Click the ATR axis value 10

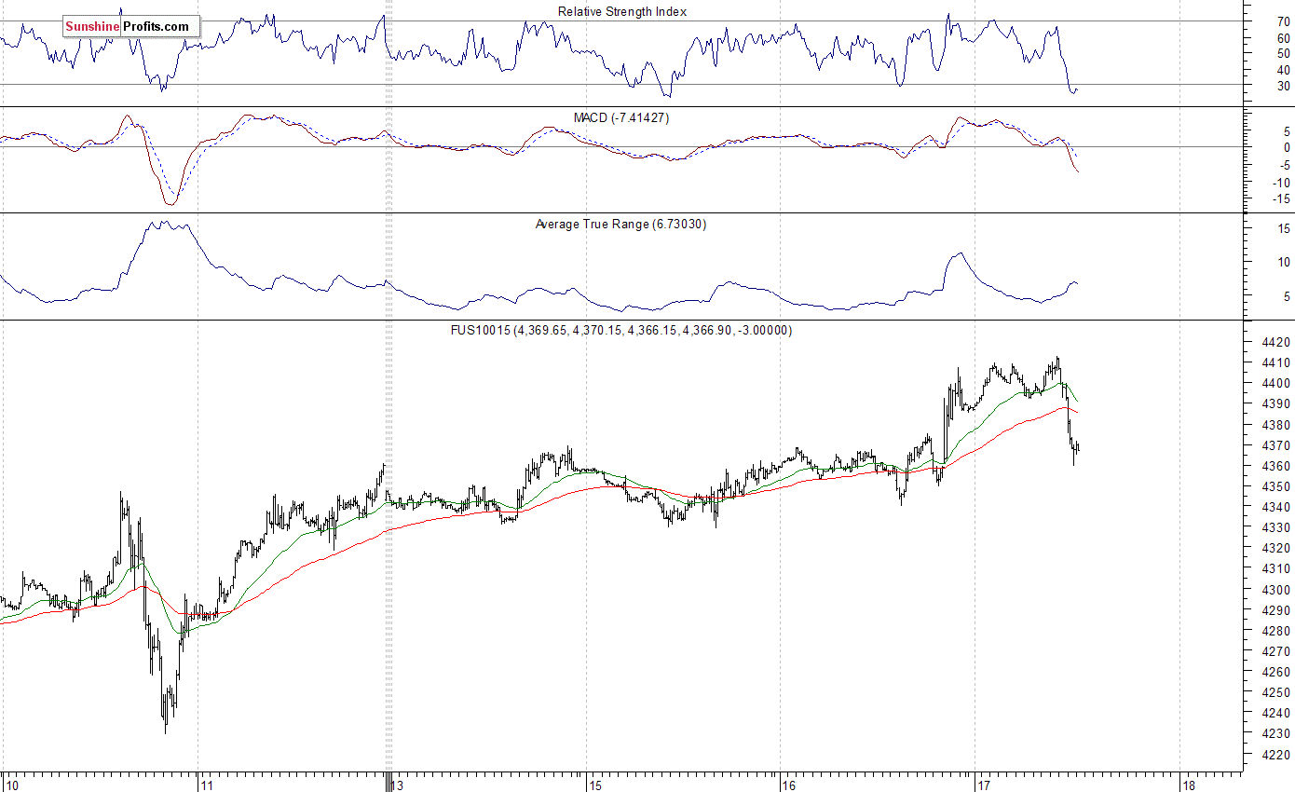[1284, 263]
